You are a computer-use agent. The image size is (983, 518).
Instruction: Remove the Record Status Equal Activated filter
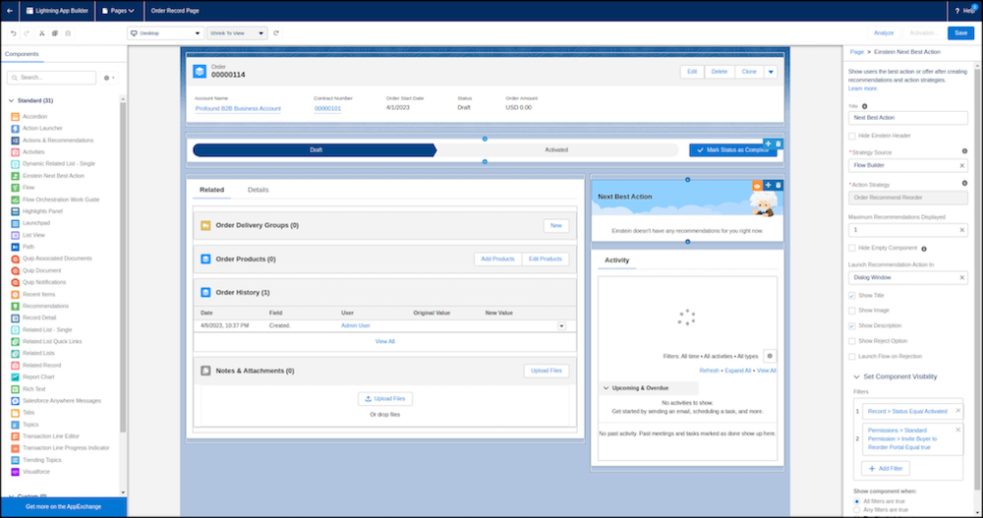point(957,411)
